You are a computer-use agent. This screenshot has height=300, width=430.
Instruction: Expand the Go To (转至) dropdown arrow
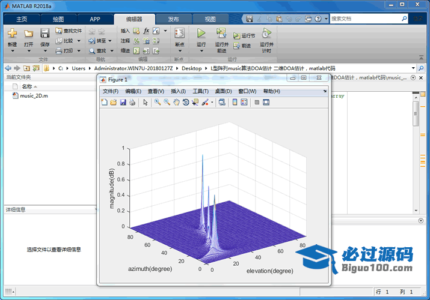tap(110, 41)
